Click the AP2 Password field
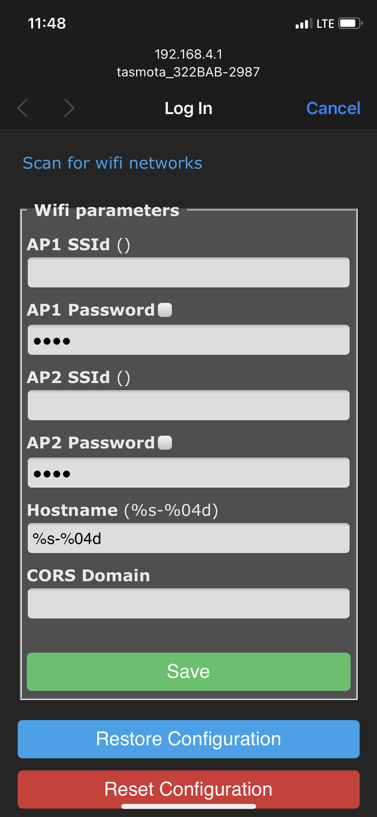 tap(188, 473)
